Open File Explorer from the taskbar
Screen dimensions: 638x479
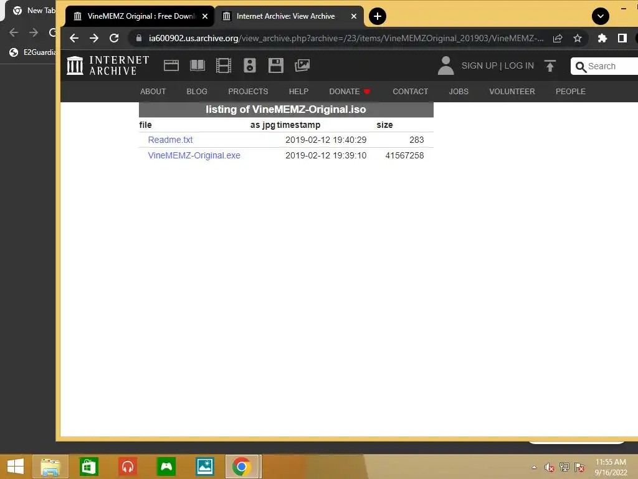coord(50,467)
